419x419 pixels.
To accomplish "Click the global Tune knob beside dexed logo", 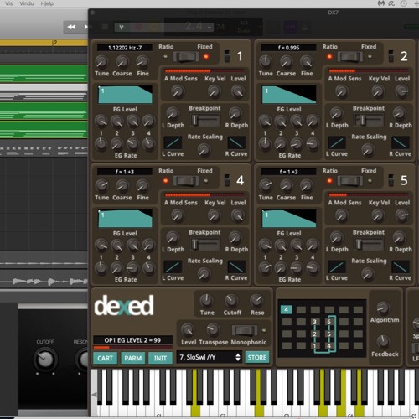I will tap(206, 300).
